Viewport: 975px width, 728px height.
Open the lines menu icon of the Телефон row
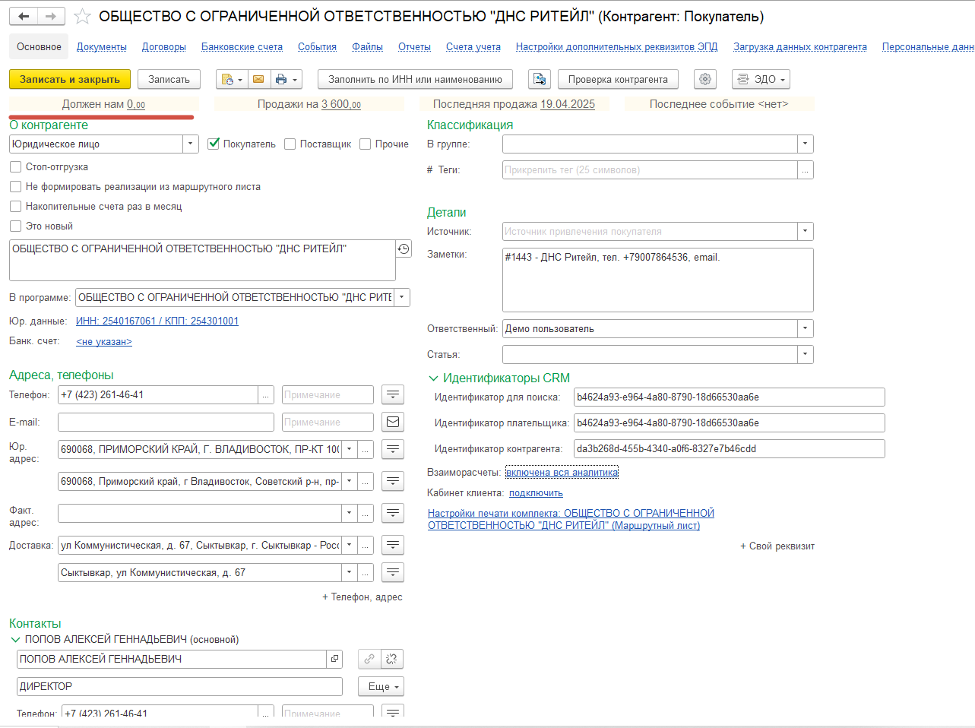pyautogui.click(x=393, y=395)
